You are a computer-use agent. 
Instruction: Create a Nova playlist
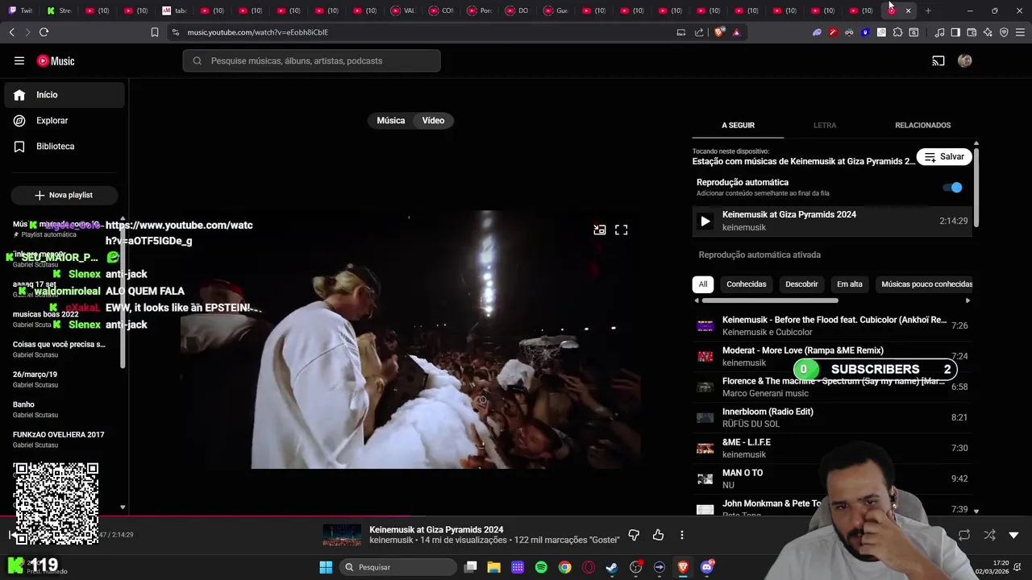click(64, 195)
